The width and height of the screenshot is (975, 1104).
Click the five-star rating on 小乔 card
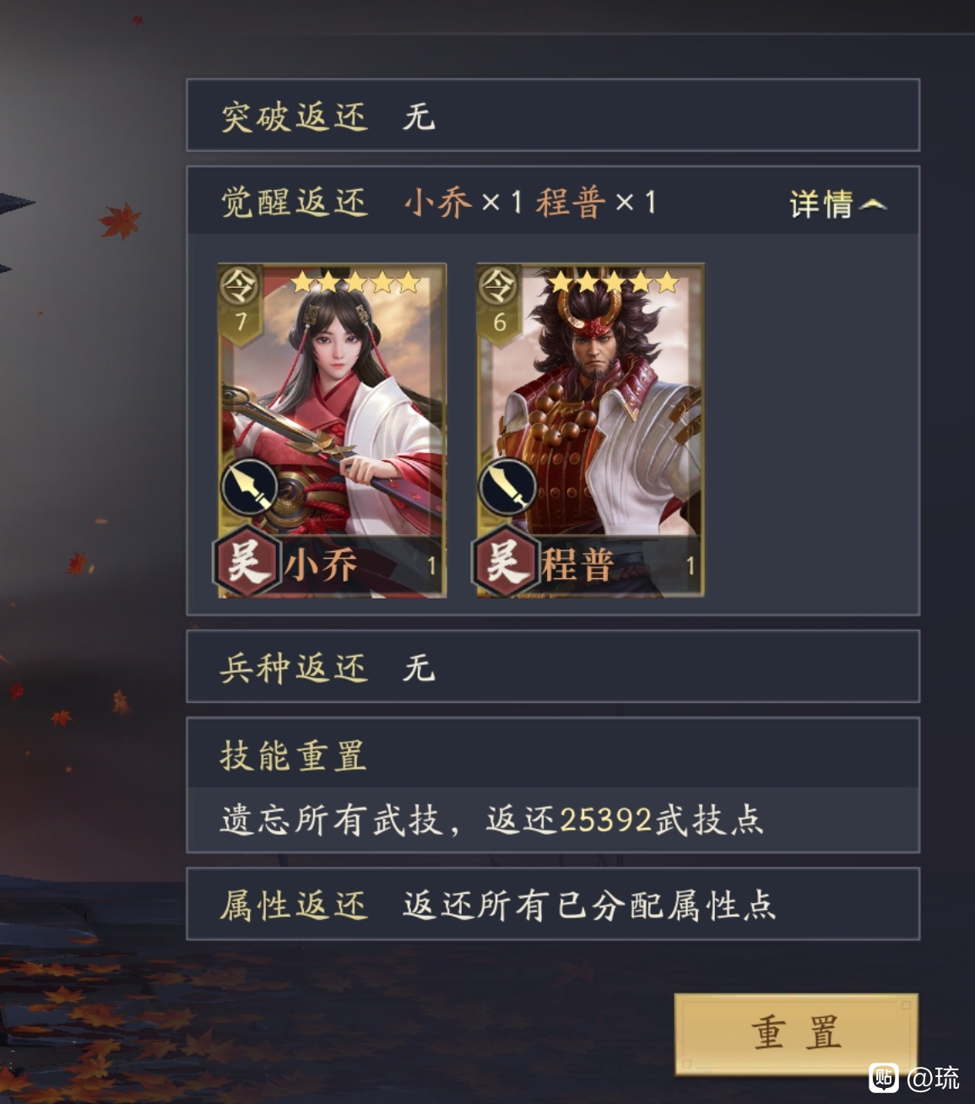pos(355,282)
